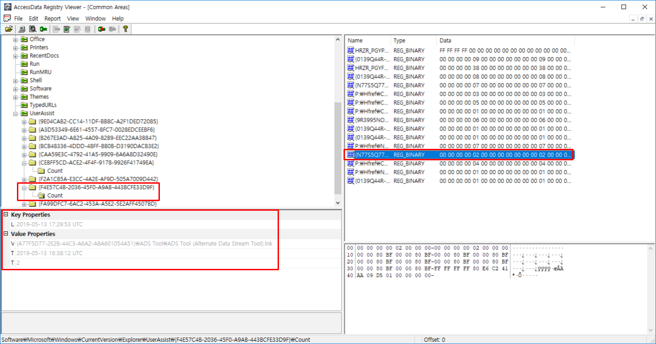Expand the Office key

[x=16, y=39]
